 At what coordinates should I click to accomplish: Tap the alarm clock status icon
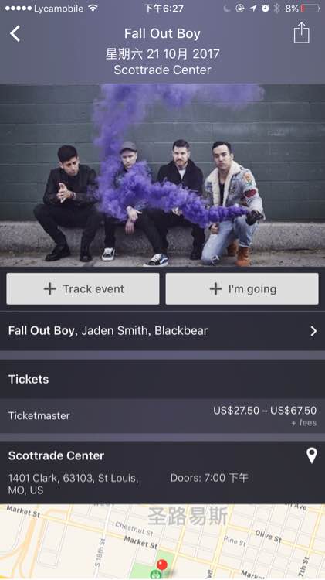point(265,9)
